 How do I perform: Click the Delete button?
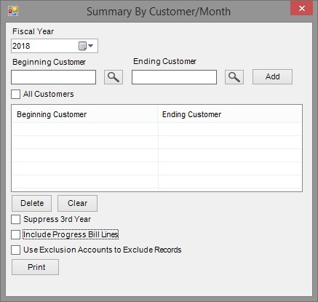coord(32,203)
